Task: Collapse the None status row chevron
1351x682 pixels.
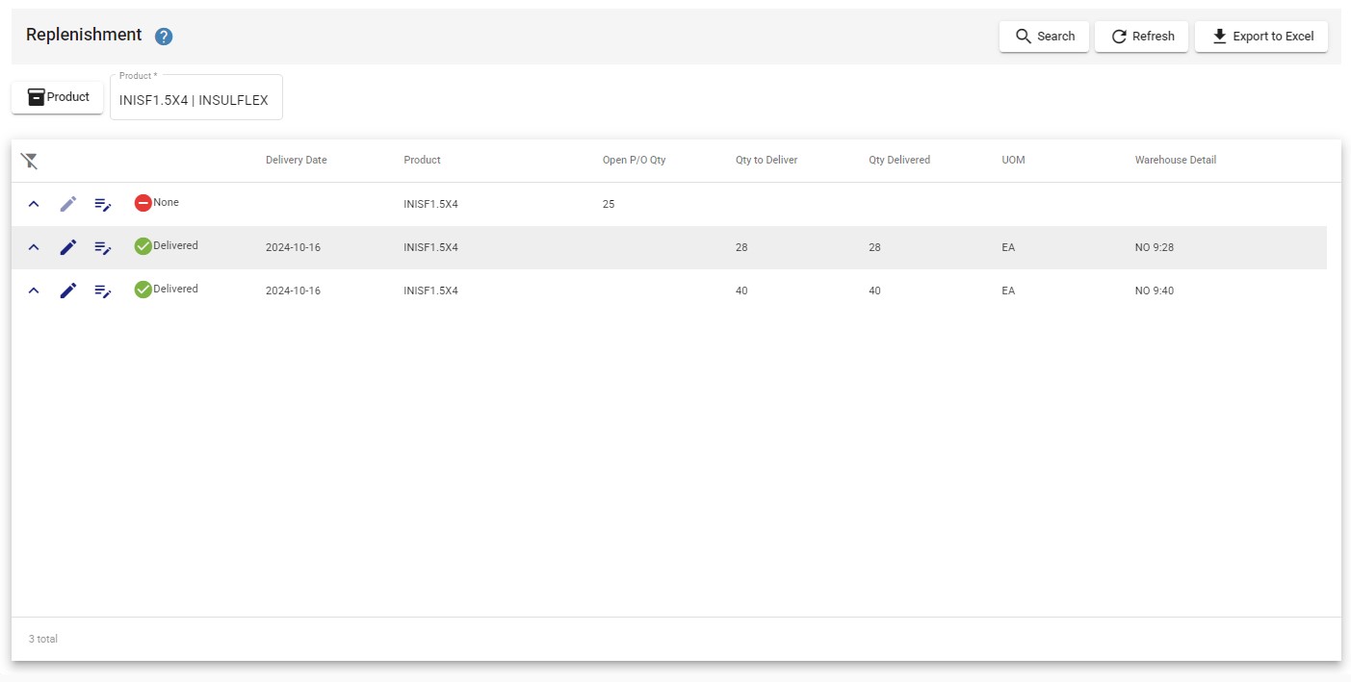Action: click(x=34, y=204)
